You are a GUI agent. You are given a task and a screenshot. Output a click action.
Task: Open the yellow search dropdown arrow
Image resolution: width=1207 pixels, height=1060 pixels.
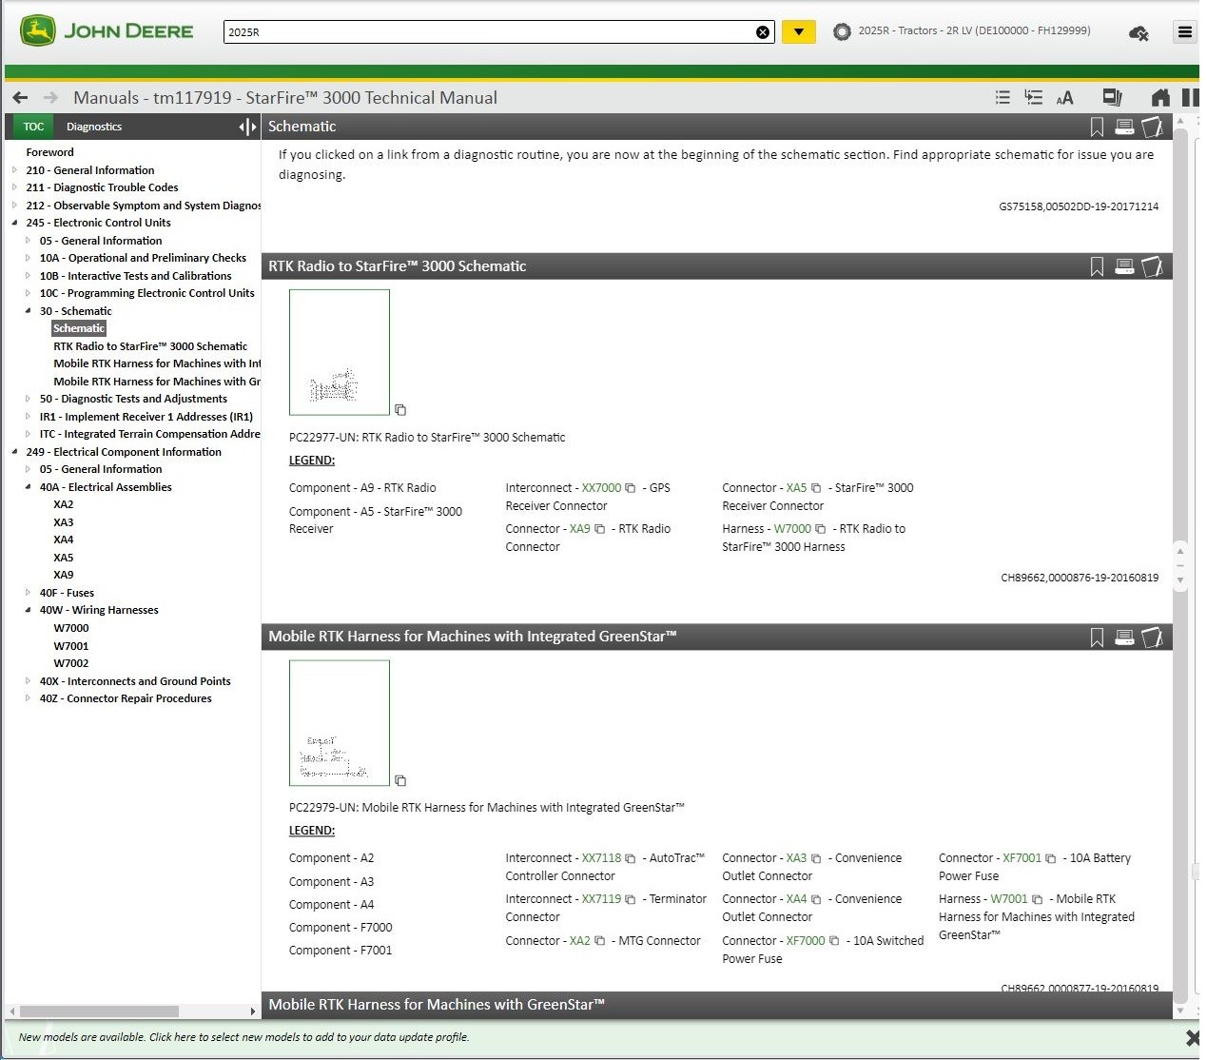(x=798, y=32)
